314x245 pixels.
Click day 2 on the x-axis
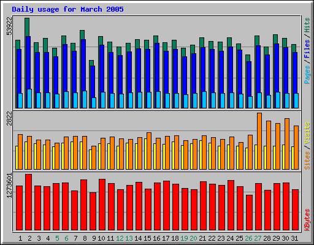pyautogui.click(x=29, y=238)
